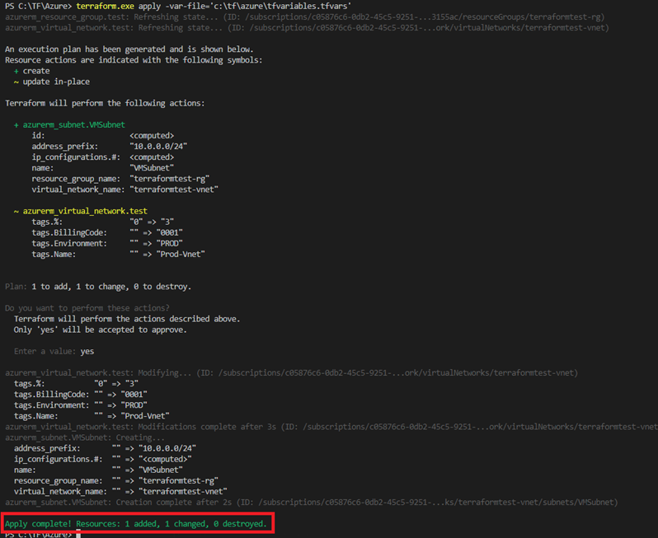Click the virtual_network_name "terraformtest-vnet" plan line
Image resolution: width=658 pixels, height=538 pixels.
click(125, 189)
